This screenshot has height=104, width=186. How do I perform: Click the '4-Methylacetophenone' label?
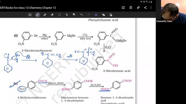pos(32,98)
